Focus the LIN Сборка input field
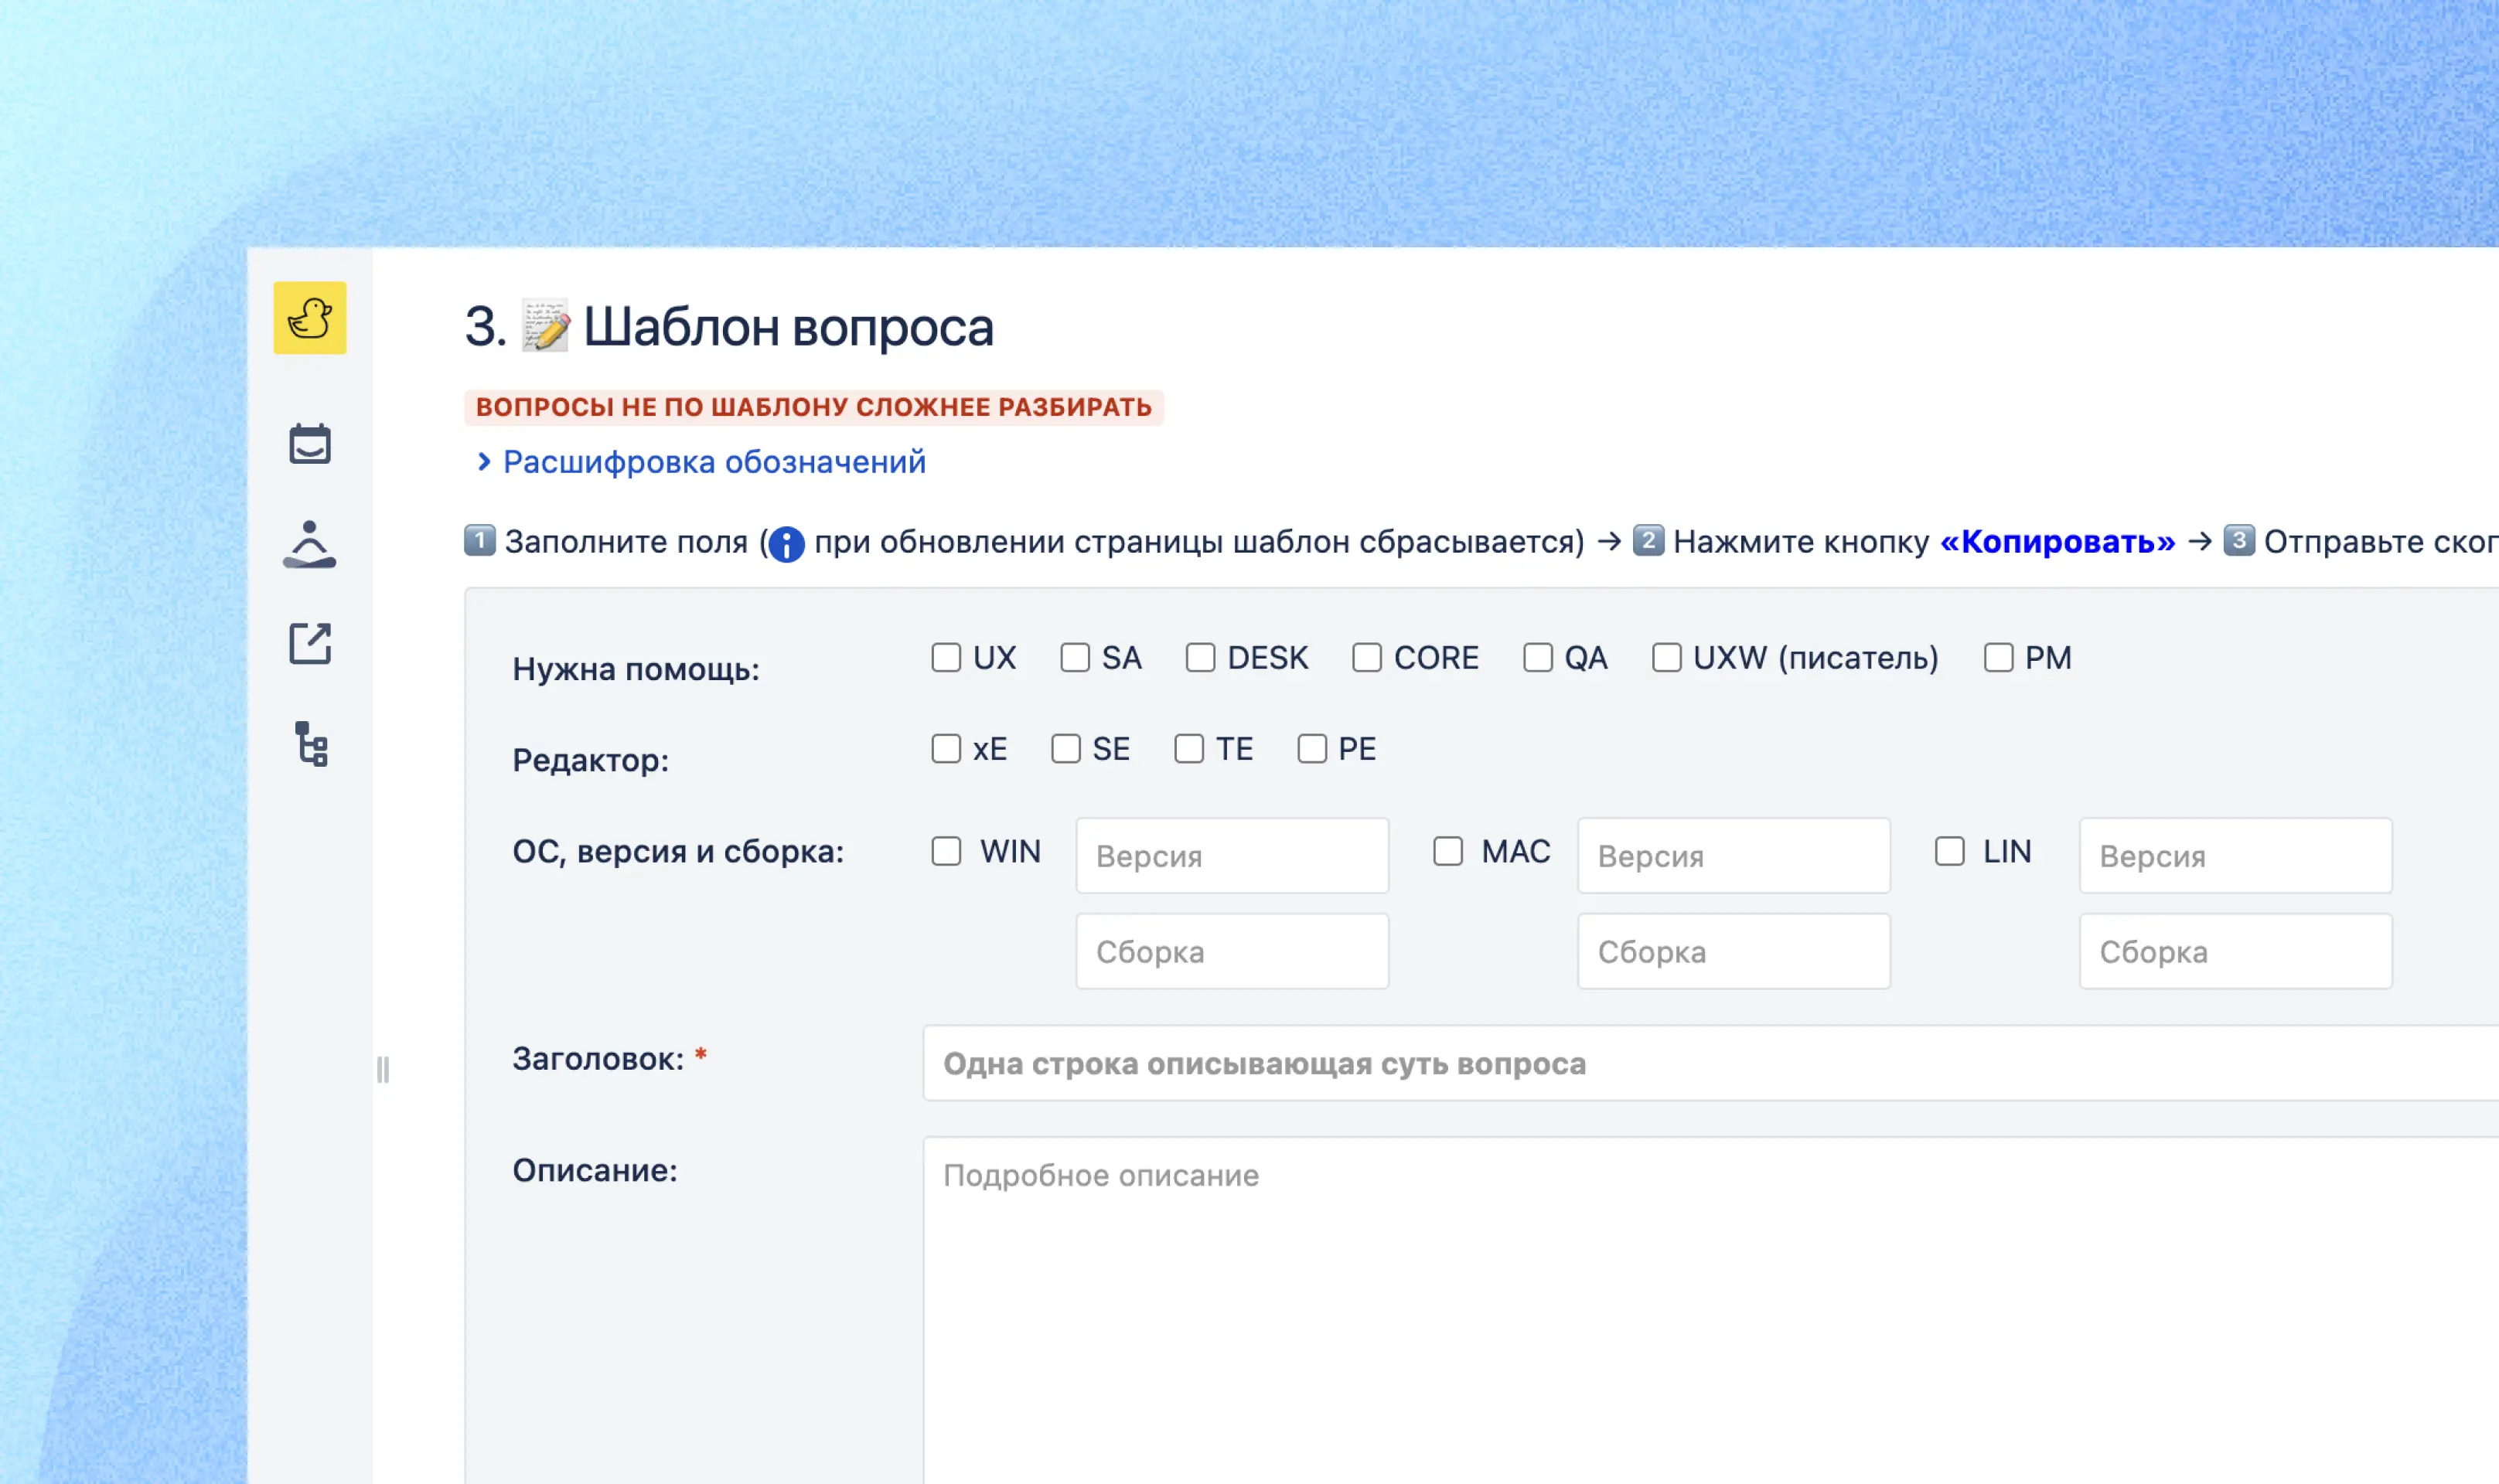The height and width of the screenshot is (1484, 2499). point(2236,952)
